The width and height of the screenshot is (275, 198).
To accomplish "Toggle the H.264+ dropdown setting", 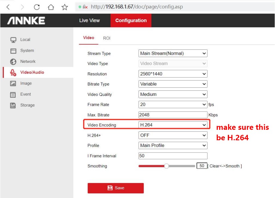I will [173, 135].
